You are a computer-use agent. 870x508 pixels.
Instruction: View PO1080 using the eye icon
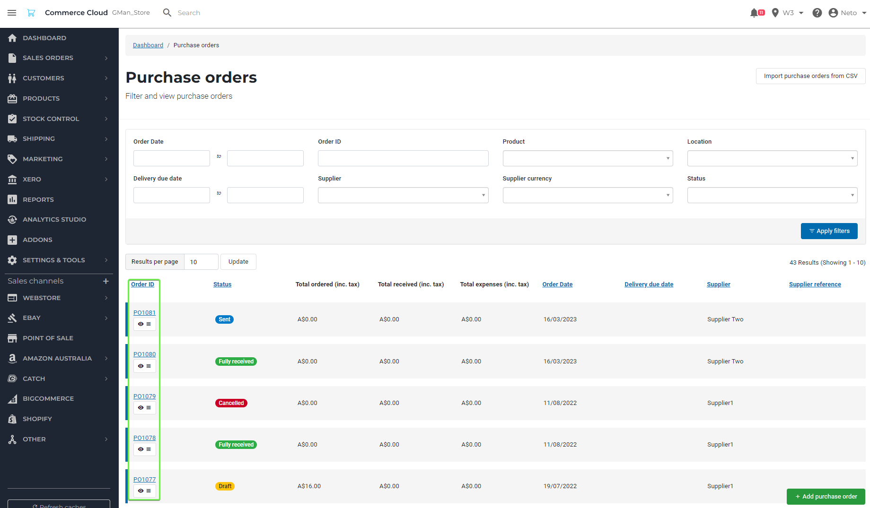[x=141, y=366]
